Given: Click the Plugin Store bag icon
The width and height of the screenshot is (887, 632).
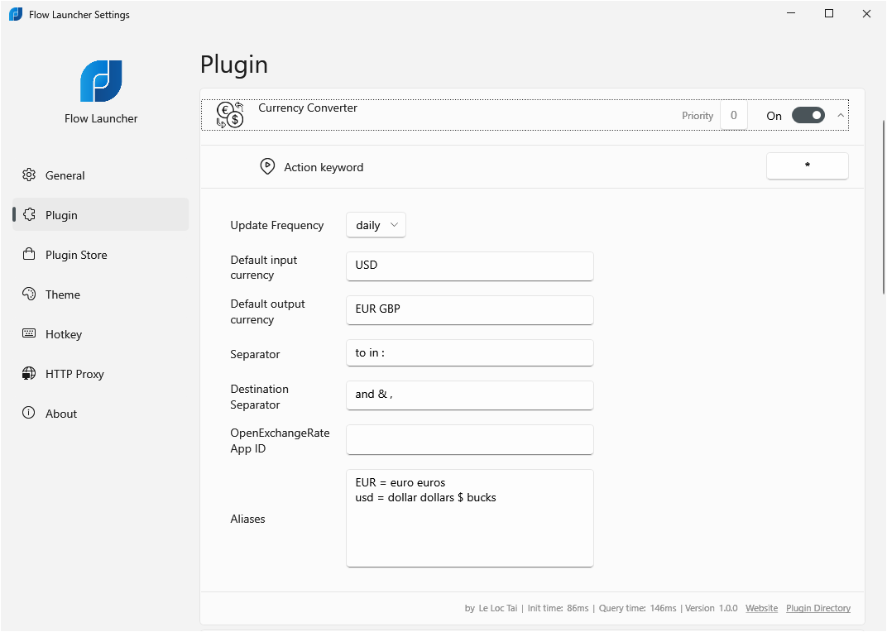Looking at the screenshot, I should pyautogui.click(x=29, y=254).
